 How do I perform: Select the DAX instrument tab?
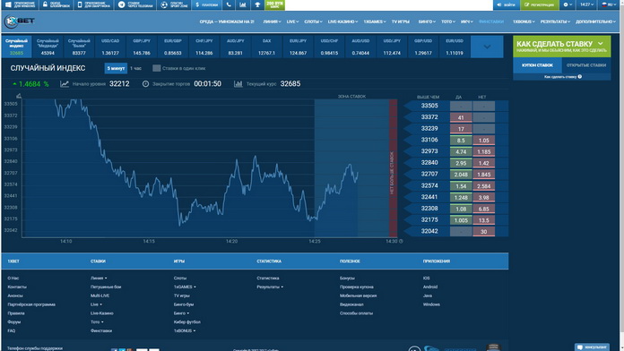click(x=266, y=47)
